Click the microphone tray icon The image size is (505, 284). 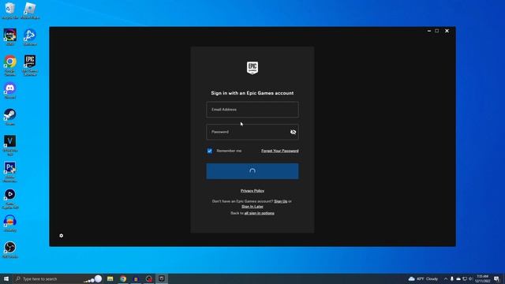pos(452,278)
